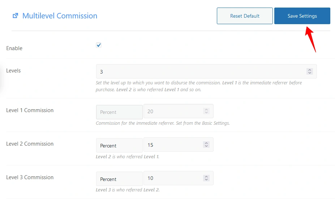Increase Levels value with up arrow

(310, 70)
